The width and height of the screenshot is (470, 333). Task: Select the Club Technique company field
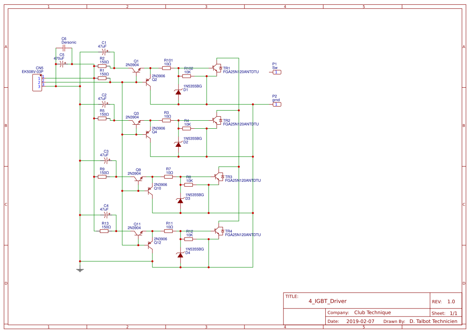(372, 312)
